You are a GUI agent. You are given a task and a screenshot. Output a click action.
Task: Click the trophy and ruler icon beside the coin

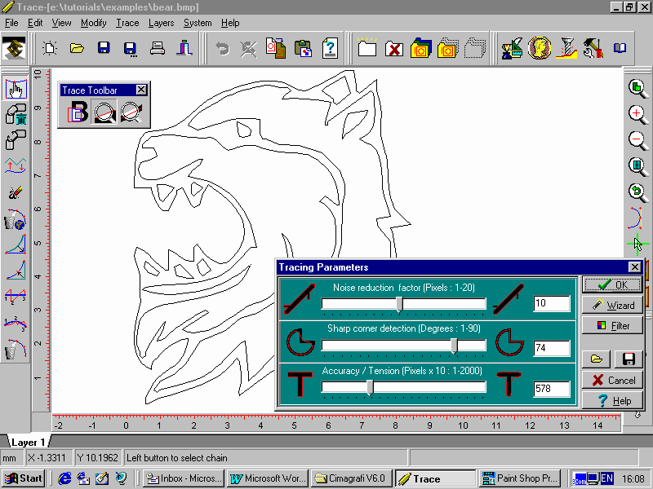pyautogui.click(x=513, y=48)
